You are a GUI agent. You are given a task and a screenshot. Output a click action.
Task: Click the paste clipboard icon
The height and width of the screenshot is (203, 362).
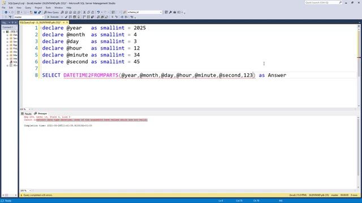click(93, 12)
